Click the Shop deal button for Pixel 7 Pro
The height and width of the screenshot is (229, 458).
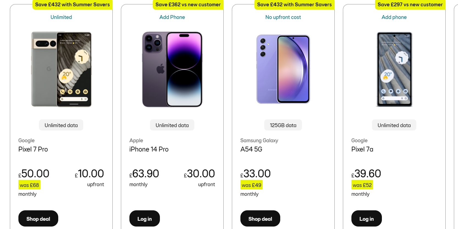coord(38,219)
